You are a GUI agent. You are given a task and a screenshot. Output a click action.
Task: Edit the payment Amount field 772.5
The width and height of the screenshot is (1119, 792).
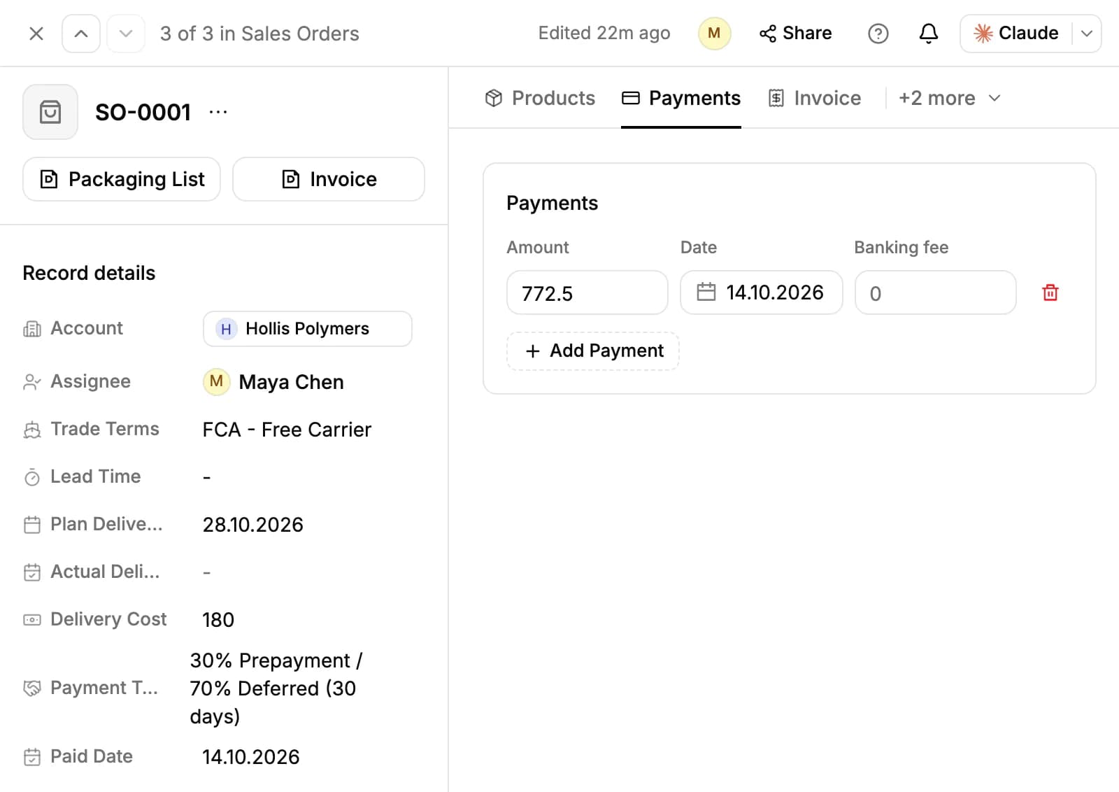587,292
